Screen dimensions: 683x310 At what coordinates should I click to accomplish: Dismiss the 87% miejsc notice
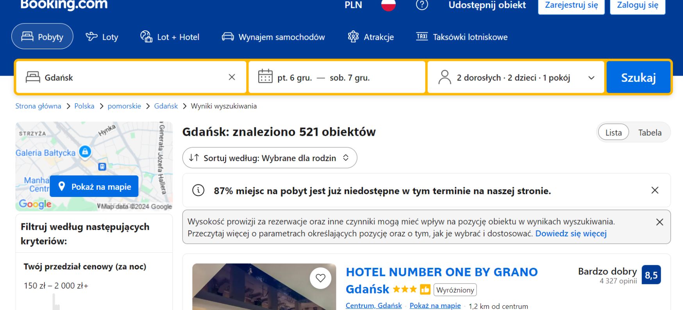(x=655, y=190)
